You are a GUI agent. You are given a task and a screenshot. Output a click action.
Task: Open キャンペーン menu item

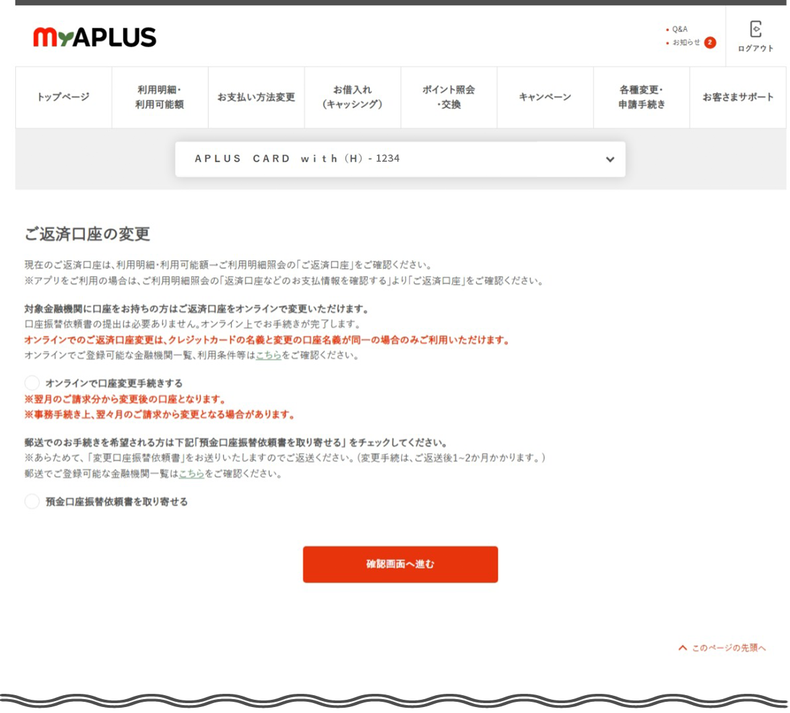coord(545,97)
